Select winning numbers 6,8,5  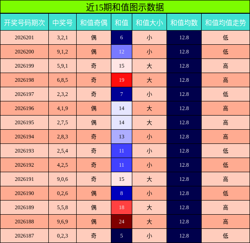click(62, 80)
